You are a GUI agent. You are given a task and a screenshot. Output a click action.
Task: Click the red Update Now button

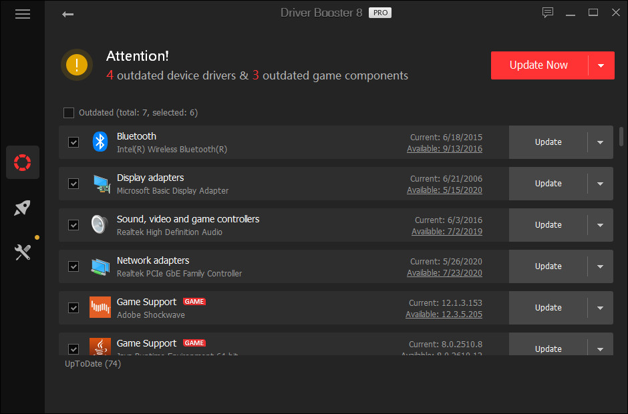(539, 65)
